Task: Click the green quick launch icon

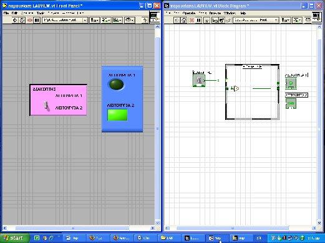Action: (37, 238)
